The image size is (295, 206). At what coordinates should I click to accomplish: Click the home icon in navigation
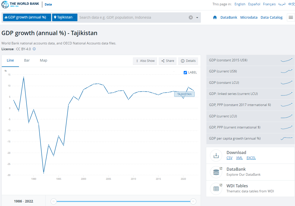[x=215, y=17]
